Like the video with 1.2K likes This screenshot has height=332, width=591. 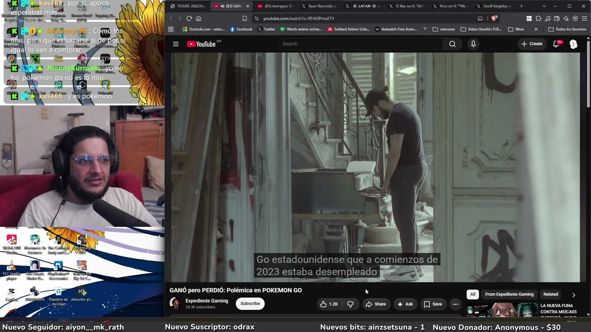329,304
